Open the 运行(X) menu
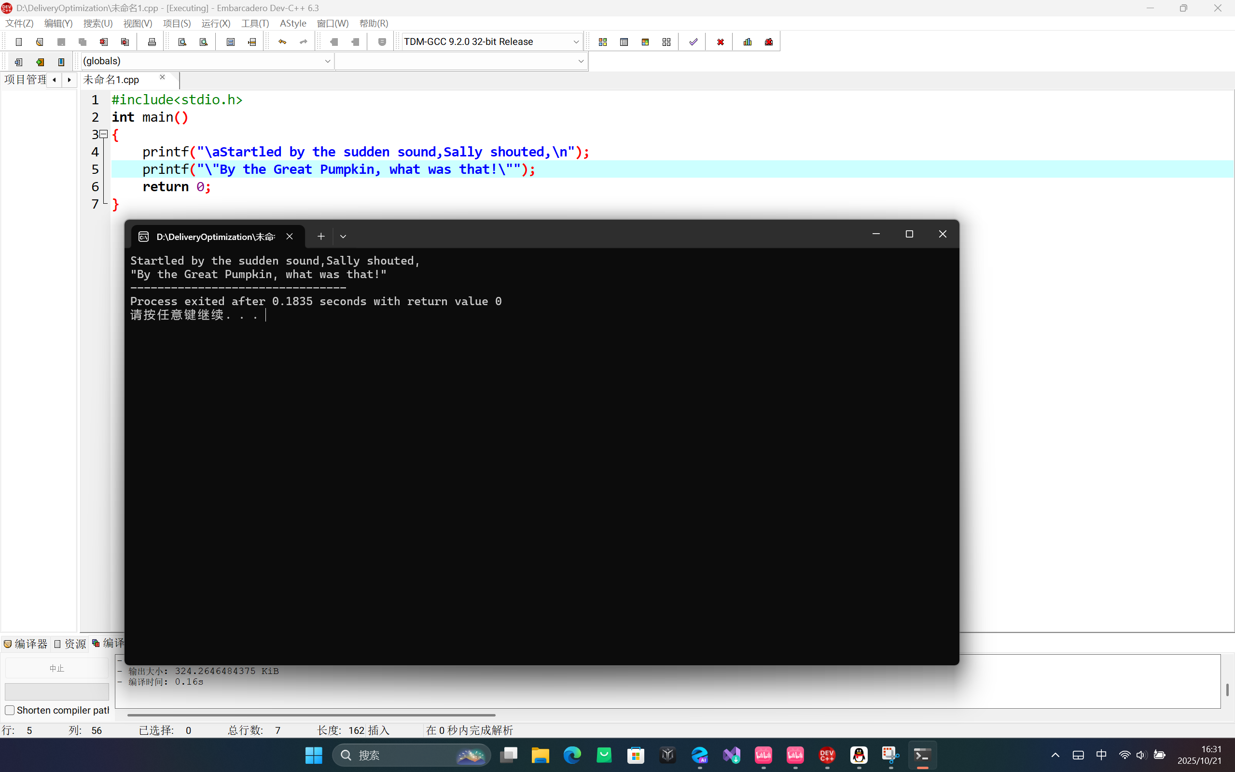Screen dimensions: 1235x772 (x=215, y=24)
